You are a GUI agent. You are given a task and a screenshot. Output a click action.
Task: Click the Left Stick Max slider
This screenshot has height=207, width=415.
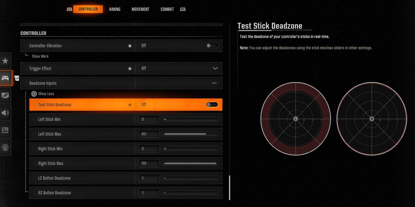click(x=191, y=134)
